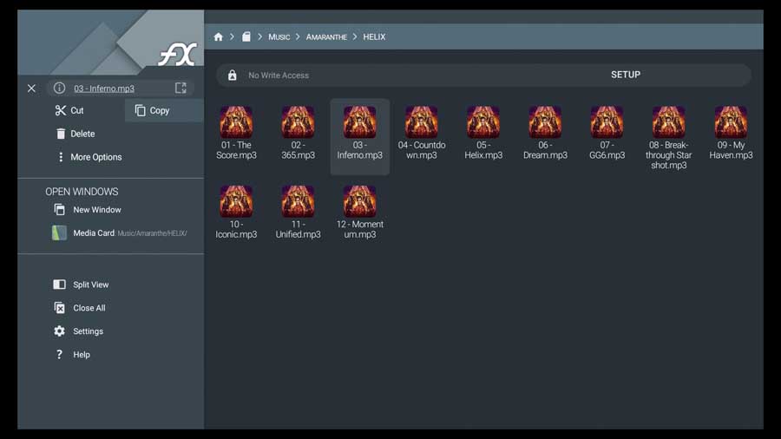This screenshot has width=781, height=439.
Task: Select 05 - Helix.mp3 file
Action: tap(483, 133)
